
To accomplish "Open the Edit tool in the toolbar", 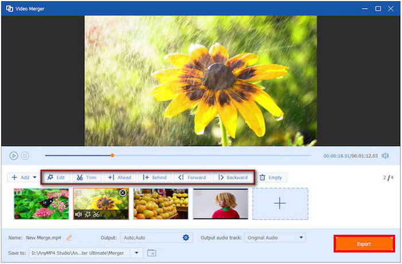I will [x=56, y=177].
